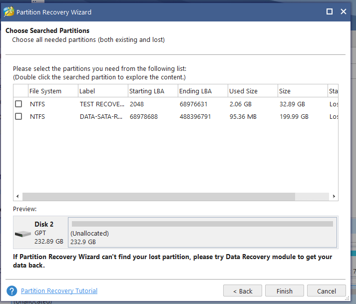Screen dimensions: 356x304
Task: Click the blue help question mark icon
Action: point(12,291)
